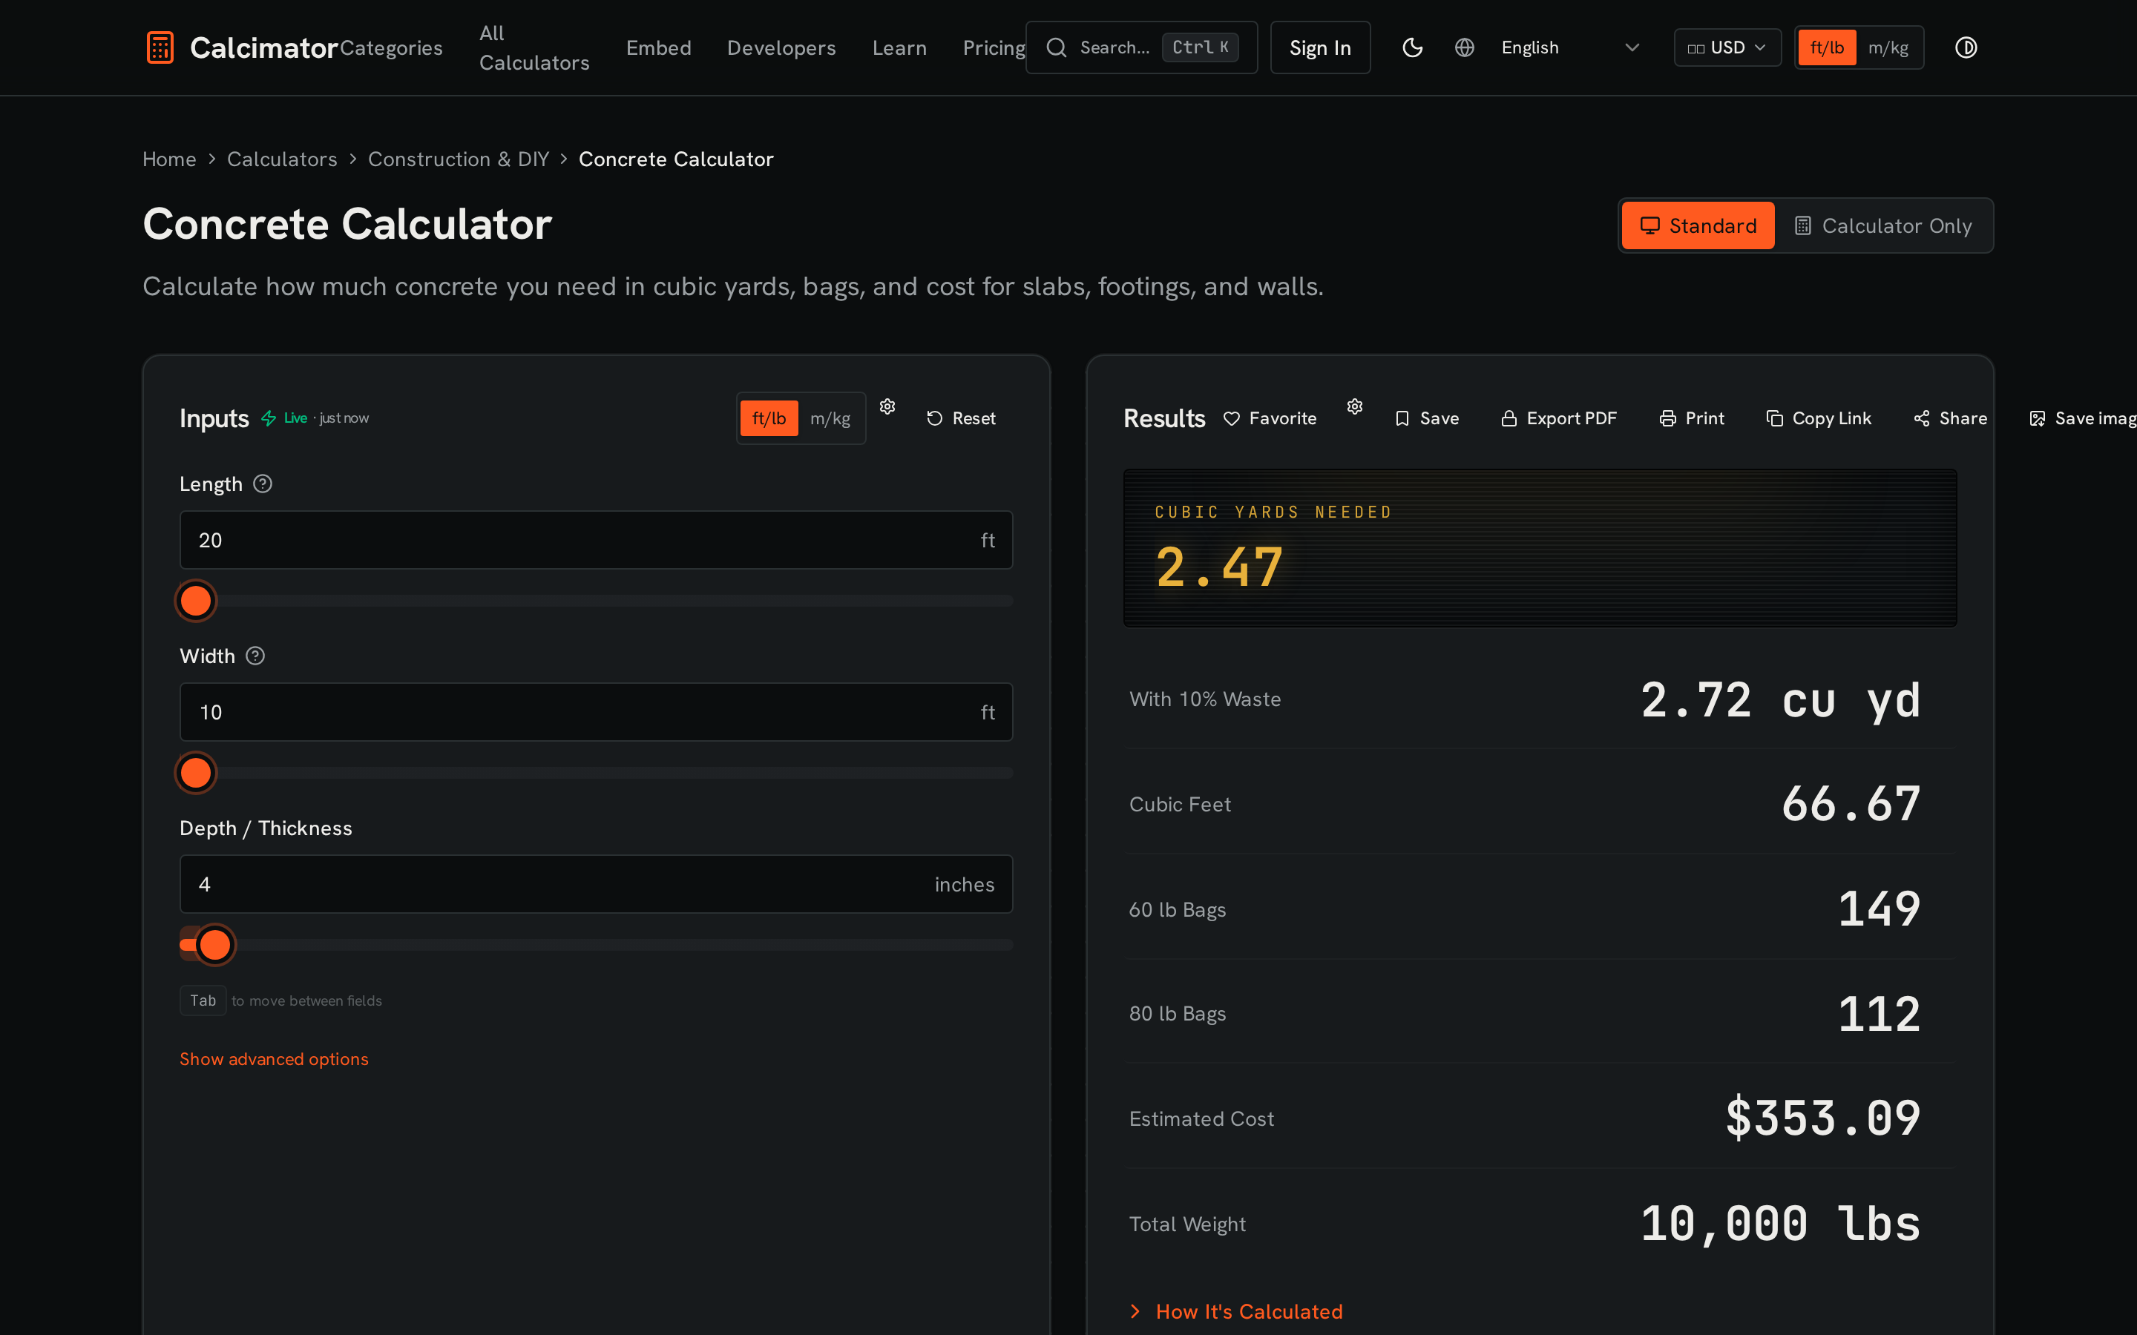Select ft/lb in Inputs panel
This screenshot has height=1335, width=2137.
point(769,418)
